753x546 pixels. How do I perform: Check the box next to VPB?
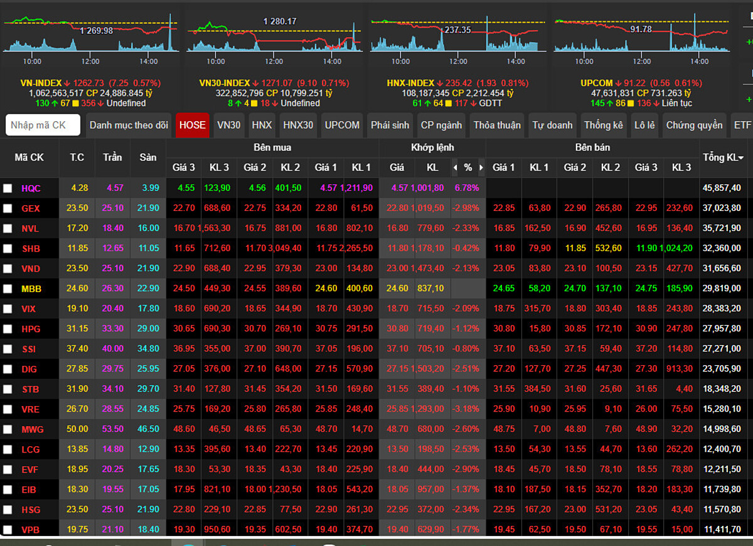click(8, 530)
